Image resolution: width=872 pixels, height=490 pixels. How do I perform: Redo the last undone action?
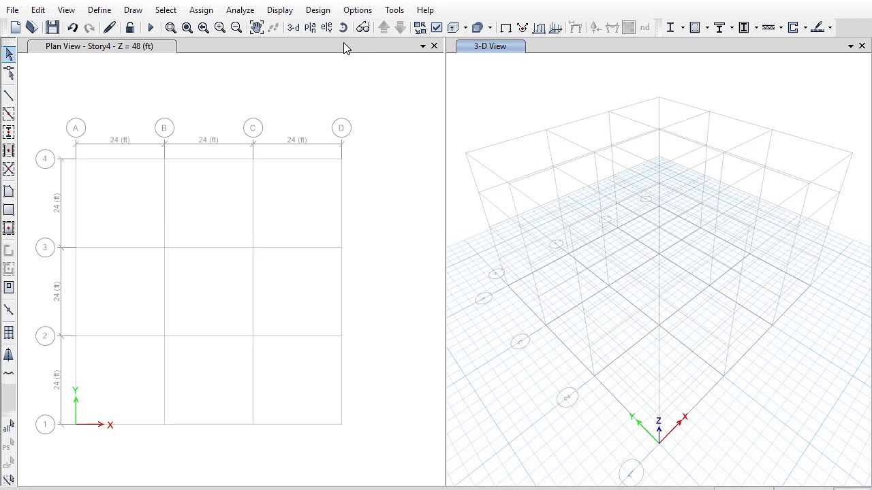89,27
